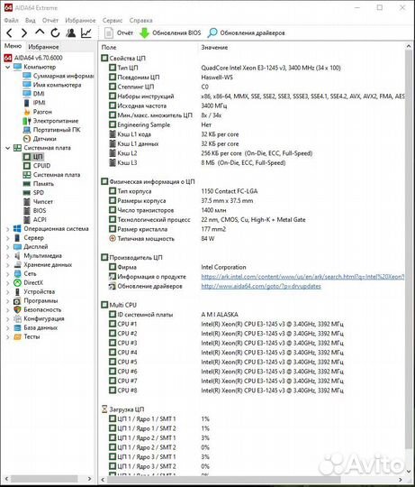Open the Вид menu
415x487 pixels.
(30, 20)
